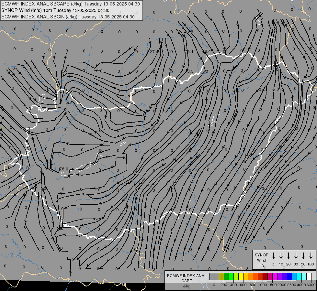Click the 'm/s' unit label in the wind legend
This screenshot has height=291, width=317.
261,265
